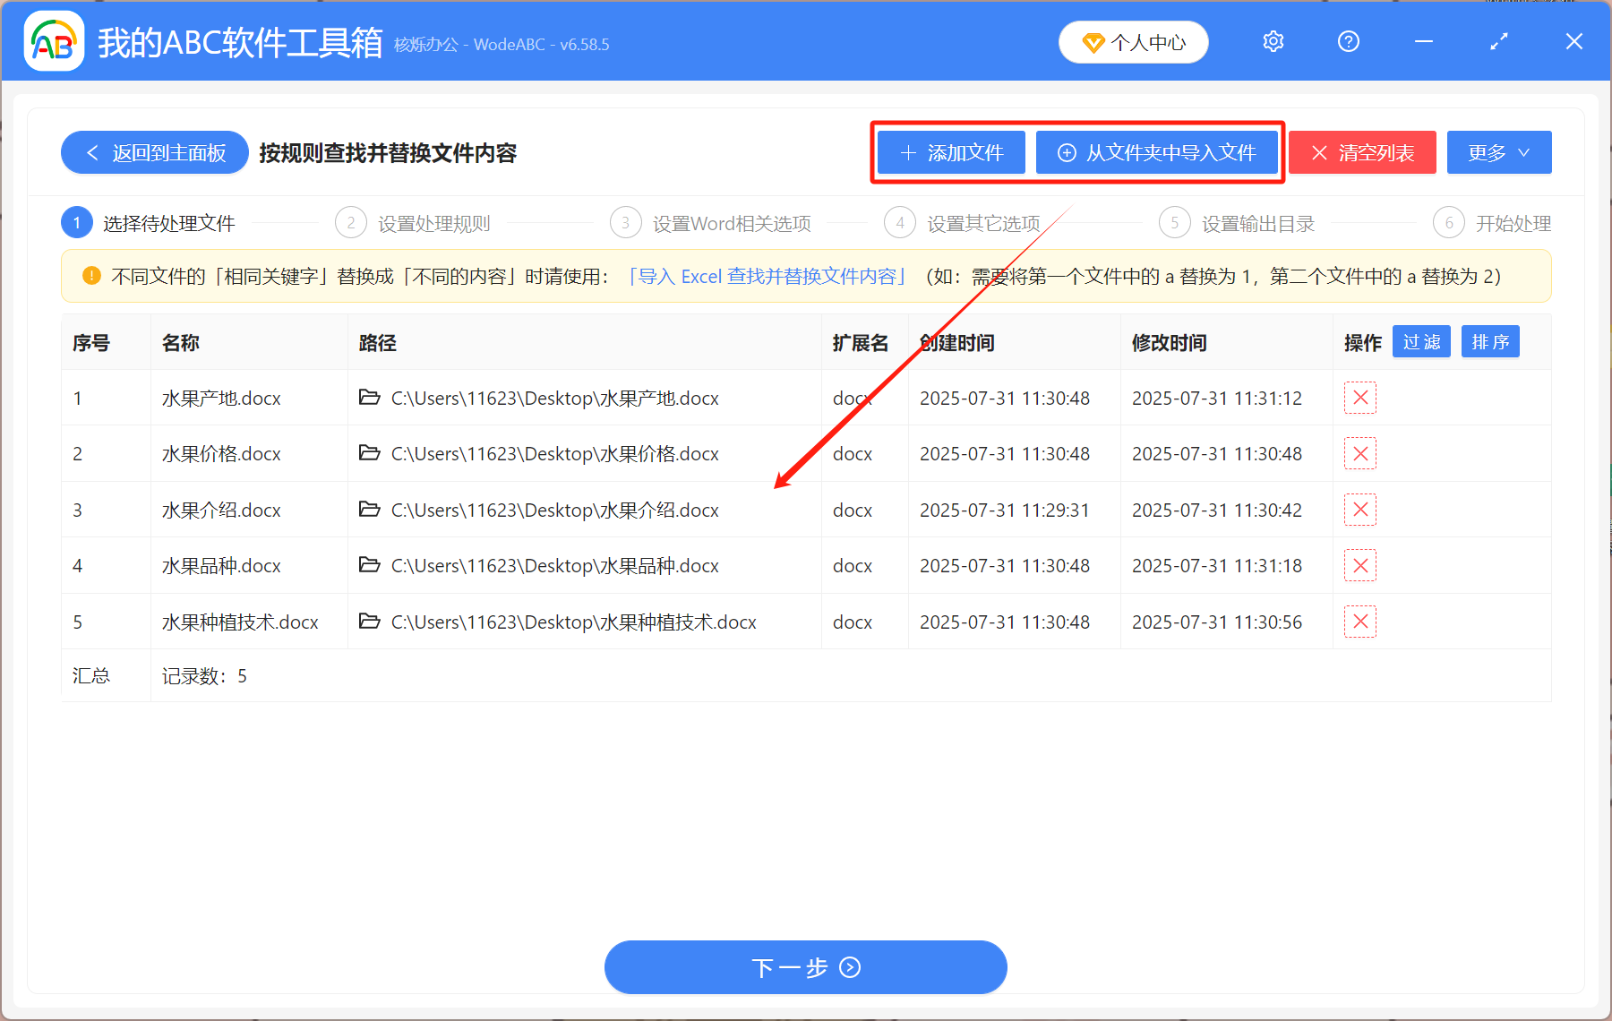This screenshot has width=1612, height=1021.
Task: Proceed by clicking 下一步 at the bottom
Action: pos(804,967)
